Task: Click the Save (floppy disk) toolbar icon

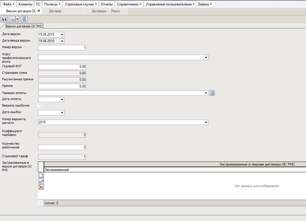Action: [4, 19]
